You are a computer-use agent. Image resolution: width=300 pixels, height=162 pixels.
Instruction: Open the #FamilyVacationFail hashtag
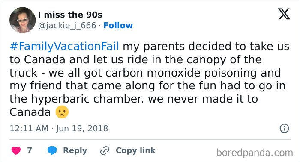tap(64, 46)
